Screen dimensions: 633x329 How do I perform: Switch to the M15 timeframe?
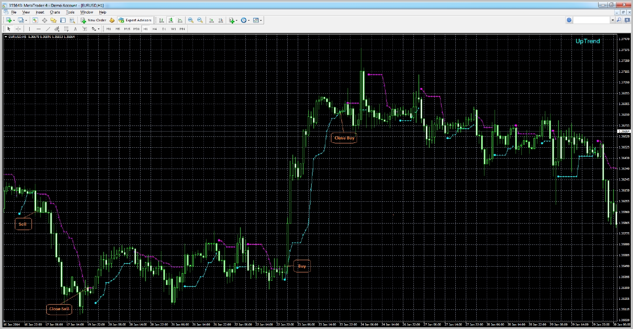(127, 29)
